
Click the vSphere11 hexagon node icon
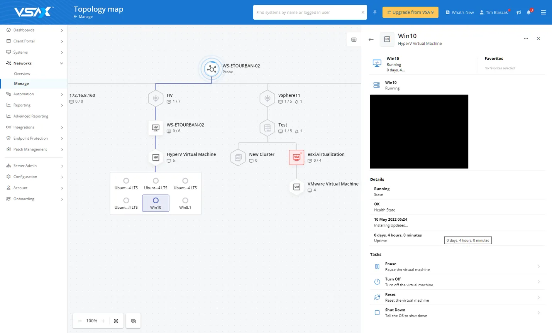click(x=267, y=98)
